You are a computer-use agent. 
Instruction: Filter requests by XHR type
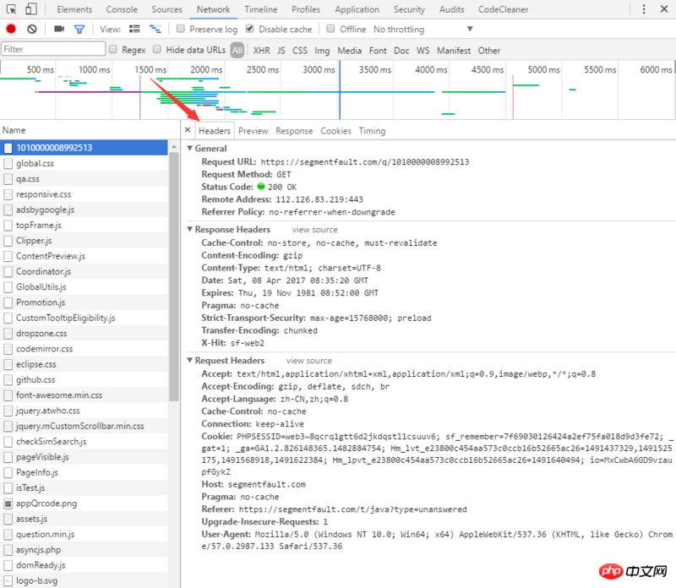click(x=261, y=50)
